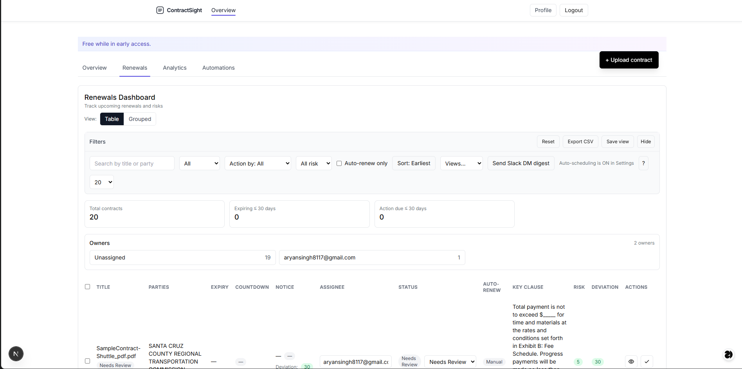Click the green deviation badge showing 30

[x=598, y=362]
